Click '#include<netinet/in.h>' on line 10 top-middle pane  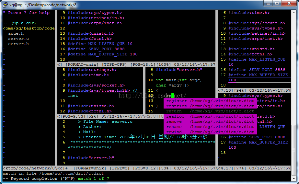click(96, 18)
